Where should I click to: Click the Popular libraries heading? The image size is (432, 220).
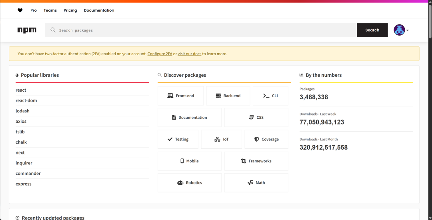tap(40, 75)
